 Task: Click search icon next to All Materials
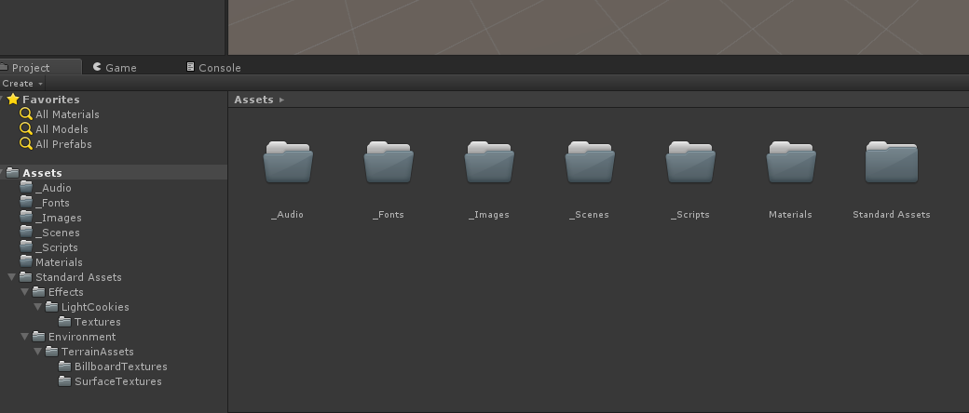click(x=26, y=113)
